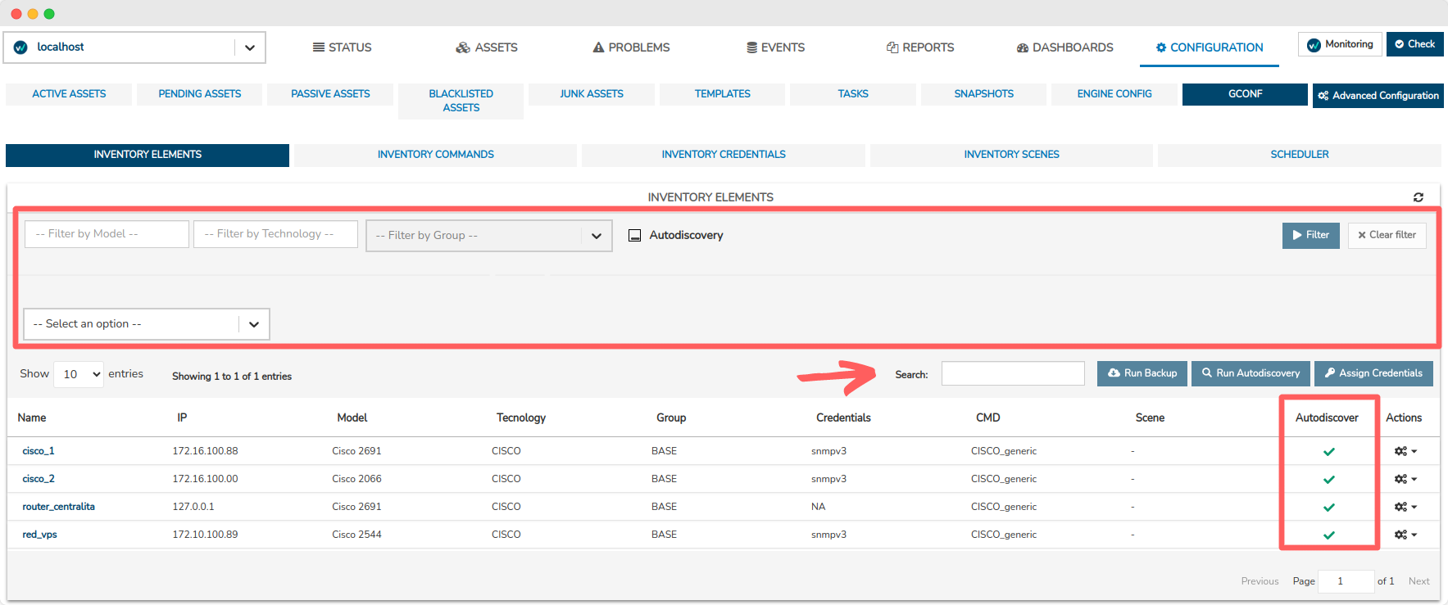
Task: Expand the localhost server dropdown
Action: [250, 47]
